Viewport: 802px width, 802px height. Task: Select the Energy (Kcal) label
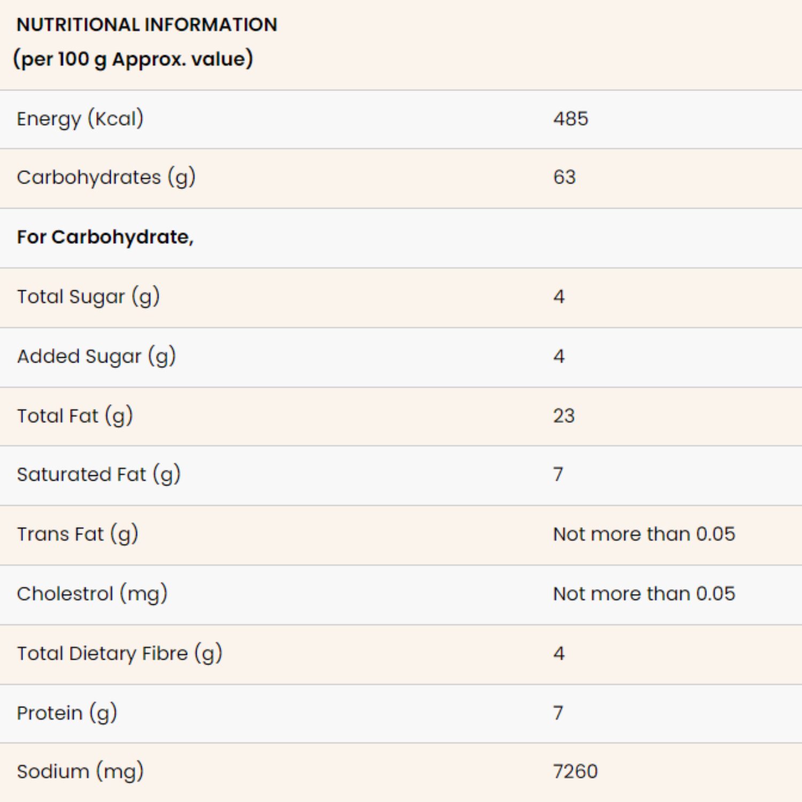coord(80,119)
